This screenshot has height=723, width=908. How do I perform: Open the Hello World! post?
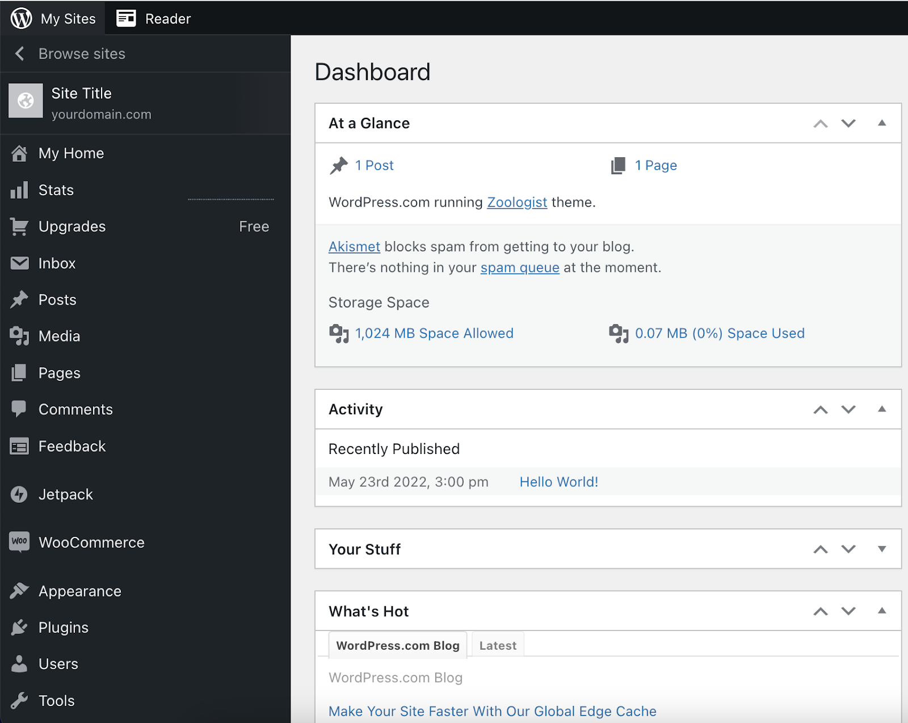click(558, 481)
